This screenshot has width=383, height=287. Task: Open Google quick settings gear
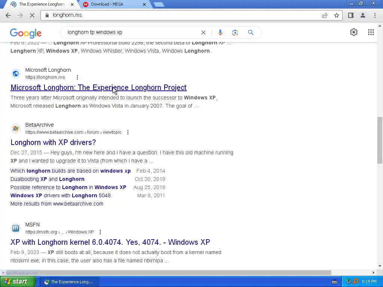pyautogui.click(x=354, y=32)
